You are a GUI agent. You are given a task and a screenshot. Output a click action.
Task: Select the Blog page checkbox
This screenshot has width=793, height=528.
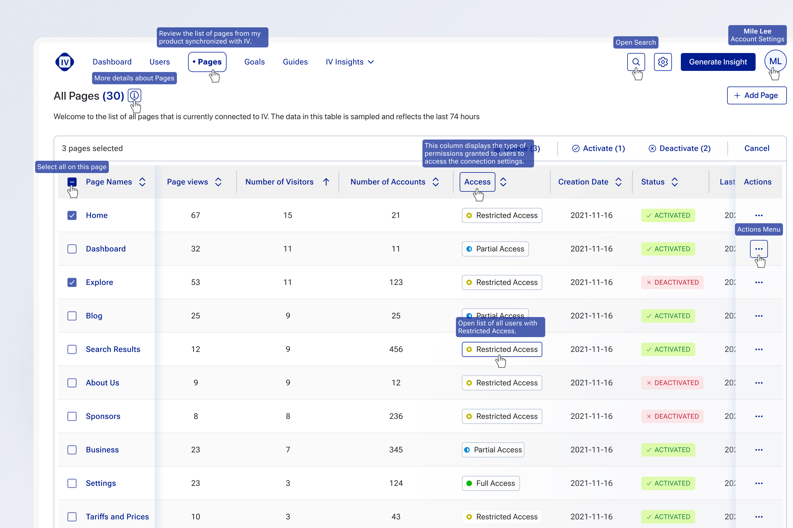coord(72,316)
